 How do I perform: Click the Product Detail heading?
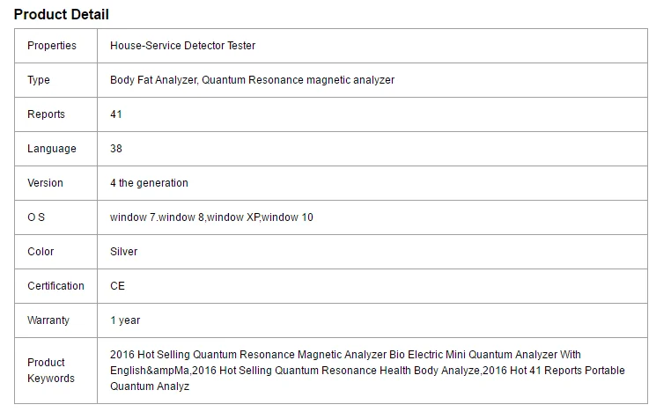(x=62, y=14)
